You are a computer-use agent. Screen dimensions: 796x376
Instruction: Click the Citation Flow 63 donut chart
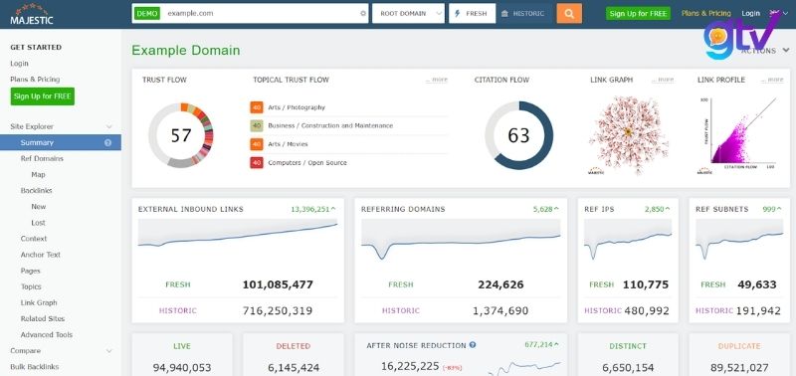[x=518, y=135]
